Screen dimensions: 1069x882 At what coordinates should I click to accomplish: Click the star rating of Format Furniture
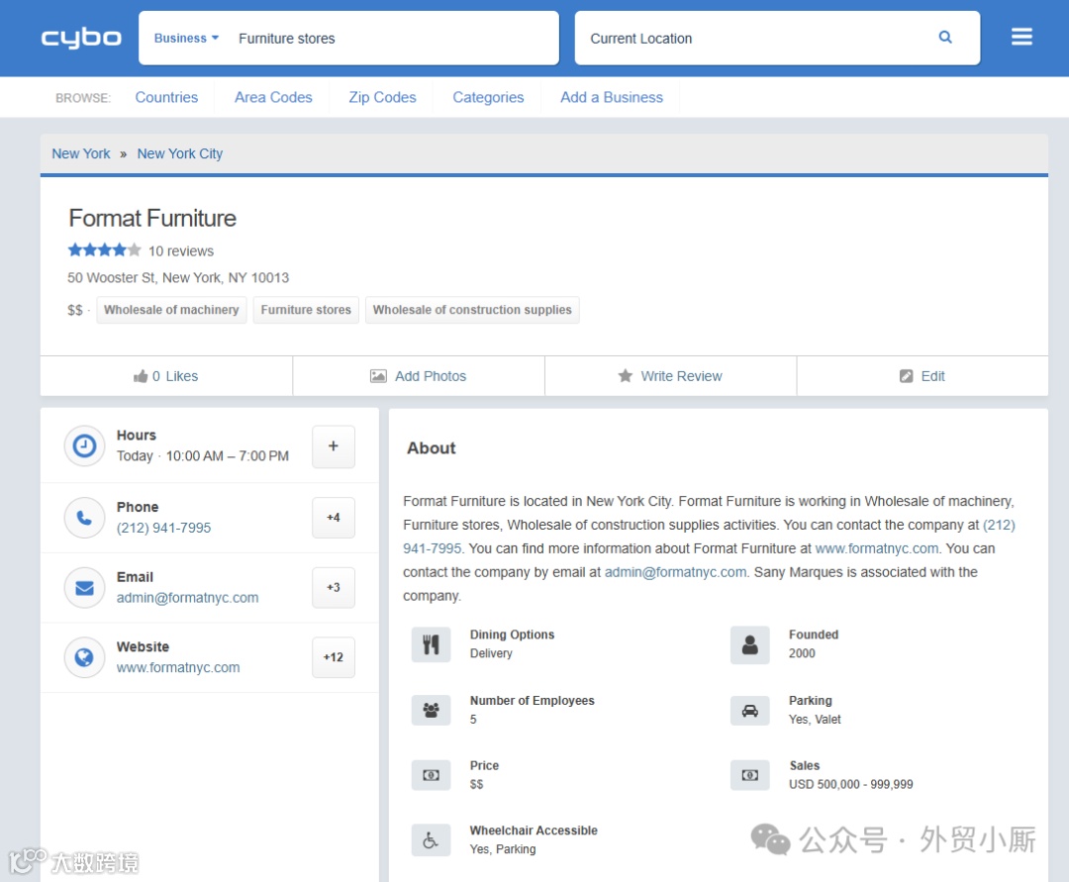[x=104, y=250]
